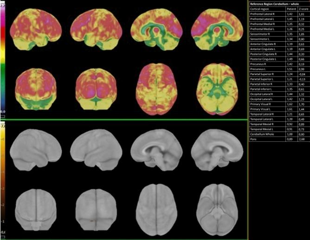Select the 'Temporal Mesial R' row label
This screenshot has height=240, width=310.
coord(262,124)
